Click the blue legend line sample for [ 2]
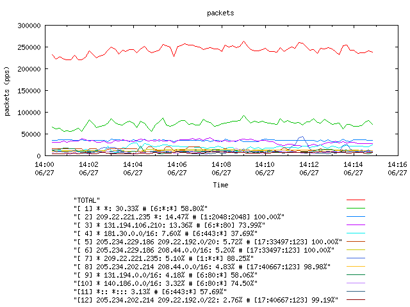This screenshot has height=307, width=410. (356, 217)
